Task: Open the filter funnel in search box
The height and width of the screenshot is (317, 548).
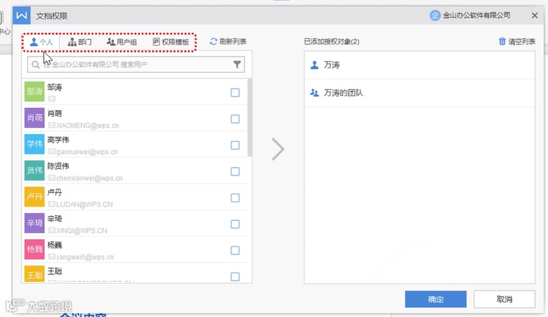Action: 237,64
